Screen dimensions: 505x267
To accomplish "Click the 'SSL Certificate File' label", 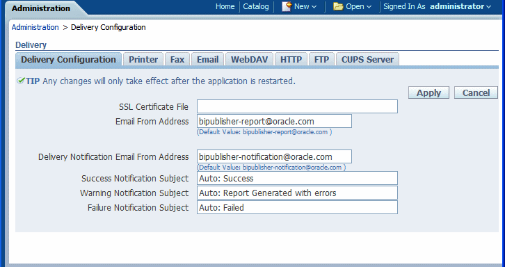I will [x=154, y=107].
